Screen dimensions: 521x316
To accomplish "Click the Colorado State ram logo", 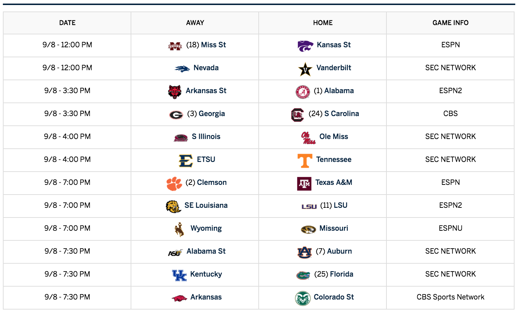I will [302, 298].
